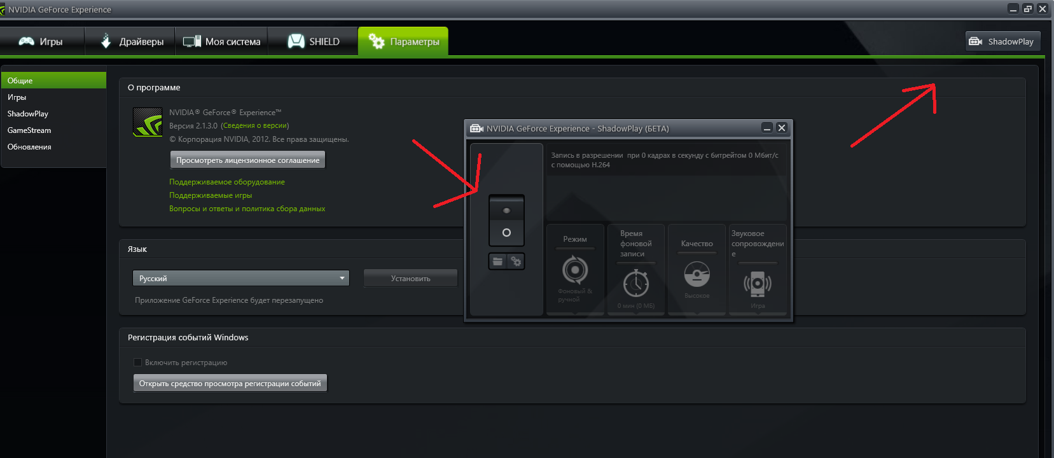Image resolution: width=1054 pixels, height=458 pixels.
Task: Click Открыть средство просмотра регистрации событий
Action: (230, 383)
